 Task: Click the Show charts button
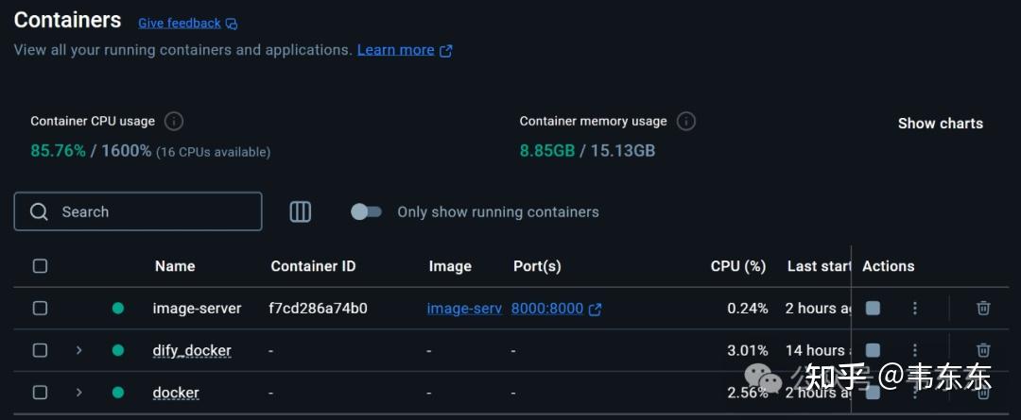[940, 124]
